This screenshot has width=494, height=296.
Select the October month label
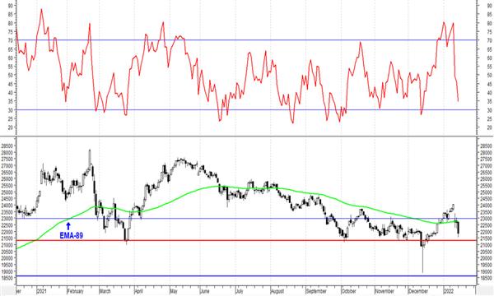tap(348, 291)
